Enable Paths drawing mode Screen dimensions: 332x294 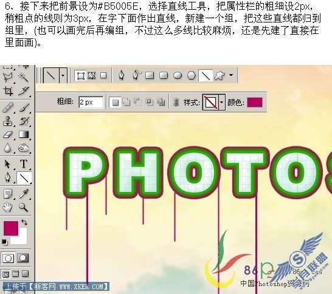92,75
